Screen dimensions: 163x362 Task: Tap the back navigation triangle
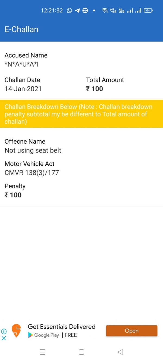pos(120,352)
